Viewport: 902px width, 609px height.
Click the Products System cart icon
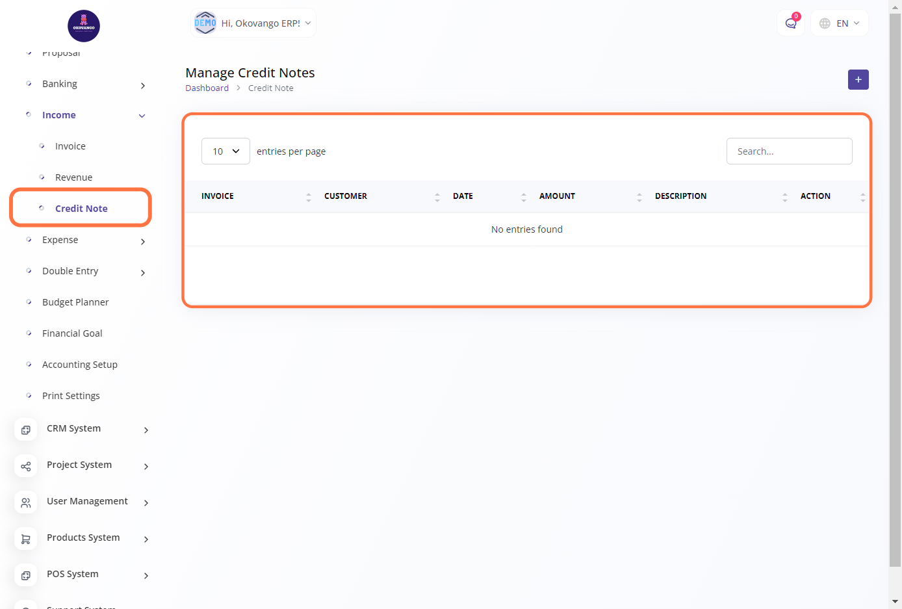point(26,539)
